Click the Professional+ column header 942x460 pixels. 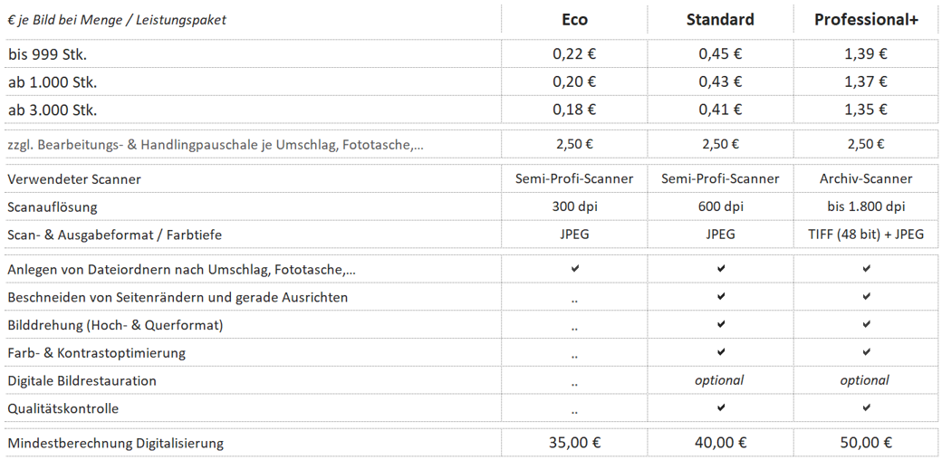(x=866, y=20)
